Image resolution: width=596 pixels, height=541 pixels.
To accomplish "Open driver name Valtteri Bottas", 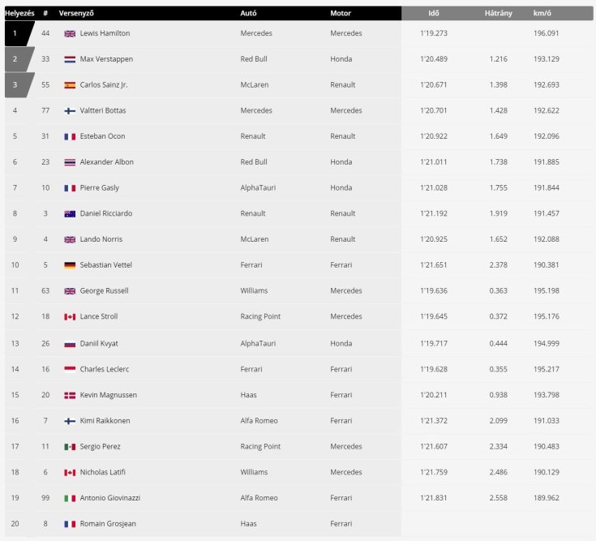I will 103,110.
